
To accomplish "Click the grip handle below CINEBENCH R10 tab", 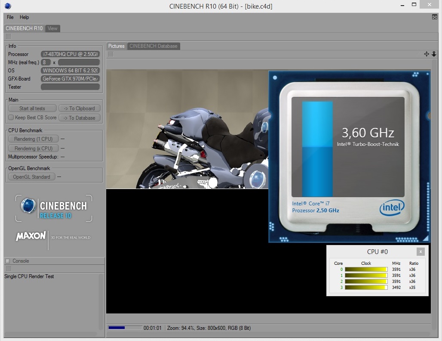I will click(9, 37).
